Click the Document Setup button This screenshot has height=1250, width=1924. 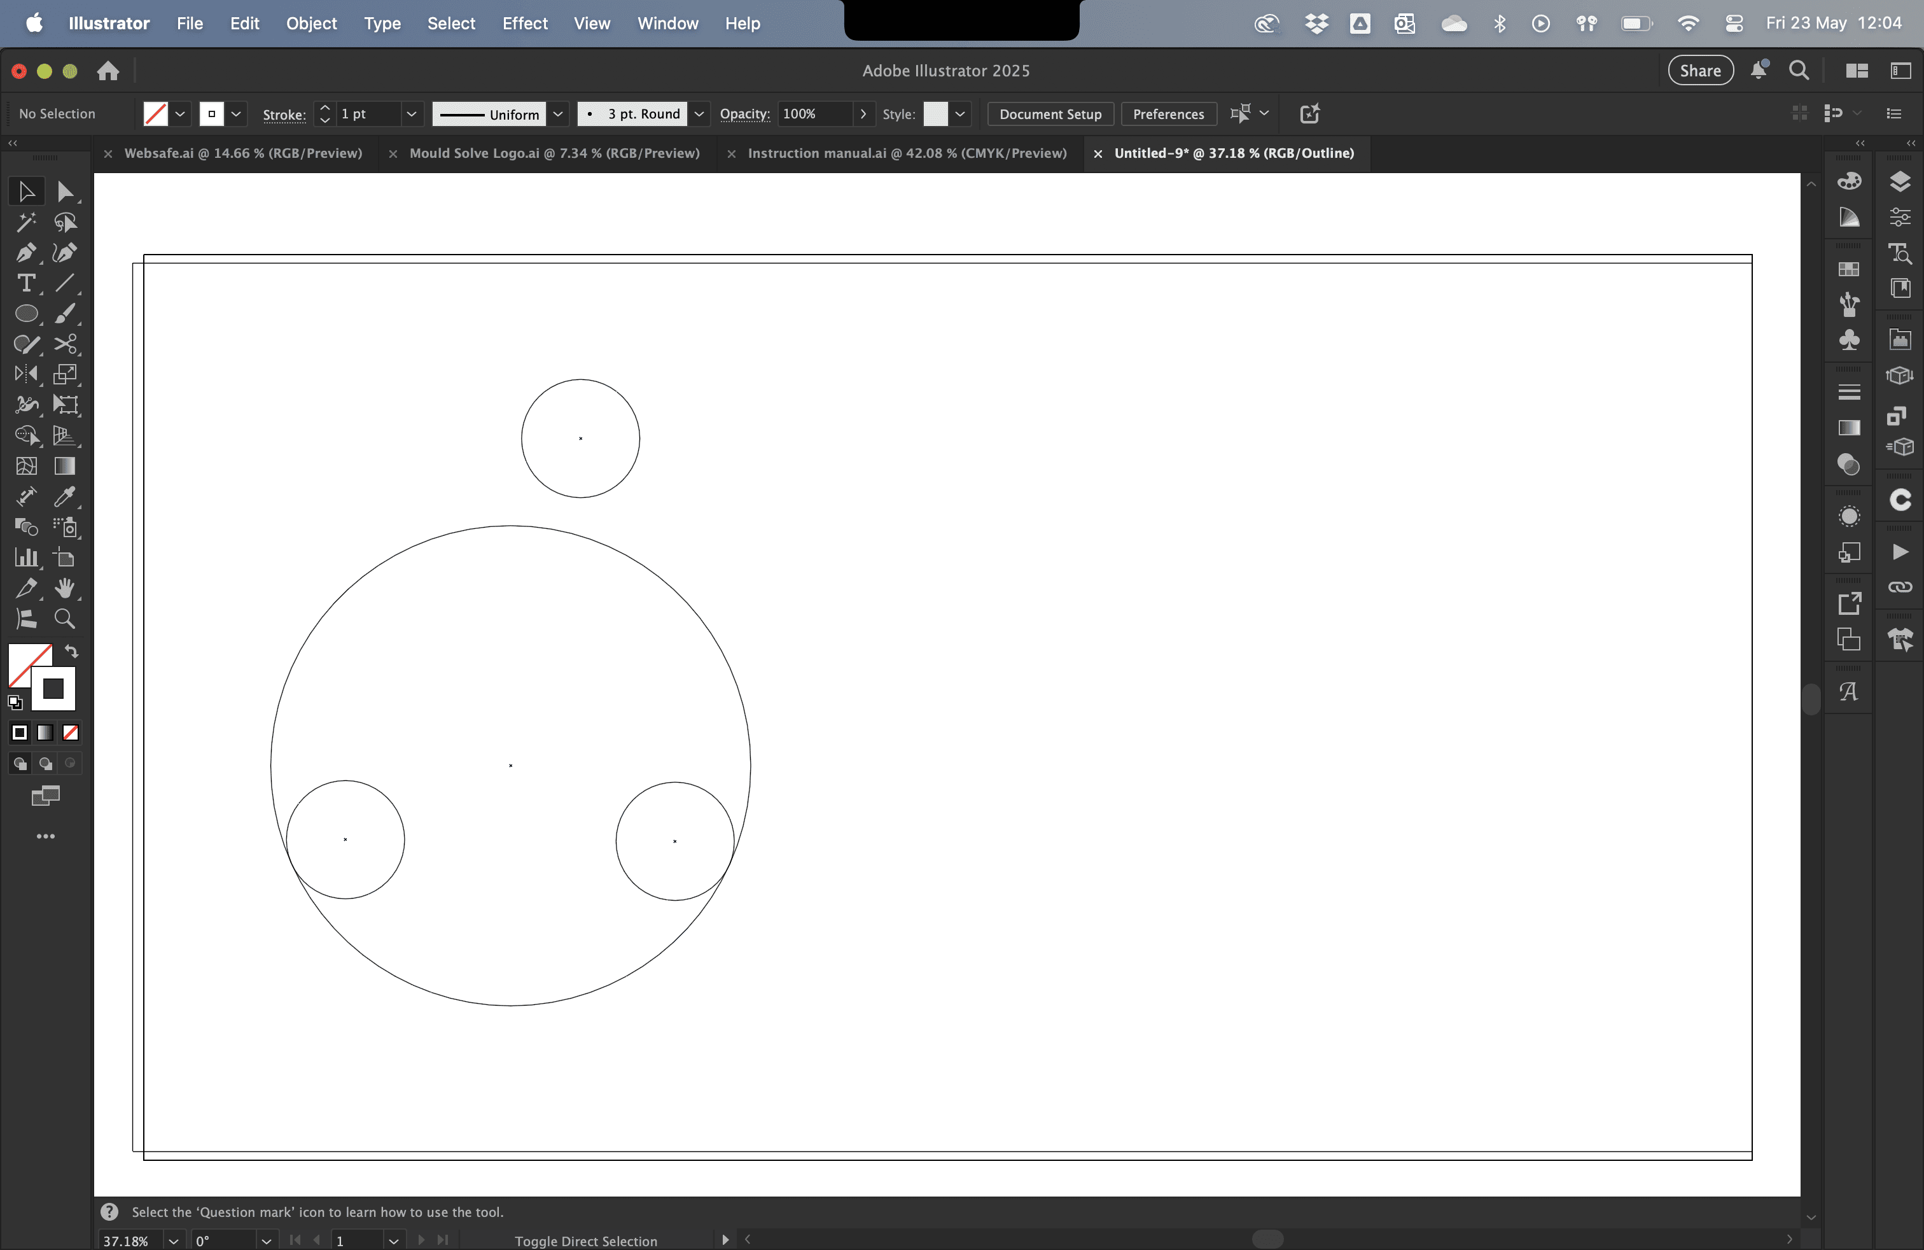click(1049, 114)
